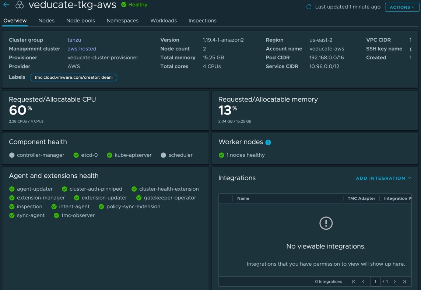The image size is (421, 290).
Task: Switch to the Namespaces tab
Action: point(122,21)
